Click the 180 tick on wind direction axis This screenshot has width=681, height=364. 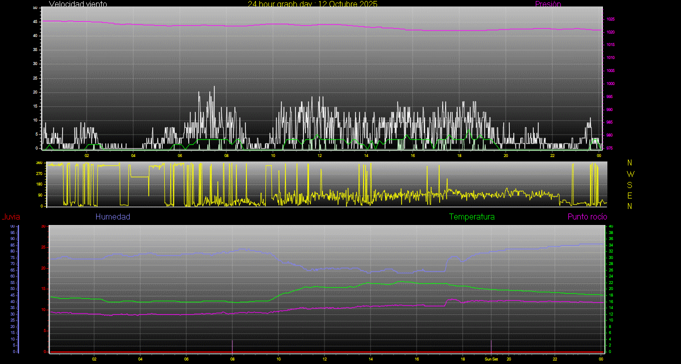coord(39,184)
